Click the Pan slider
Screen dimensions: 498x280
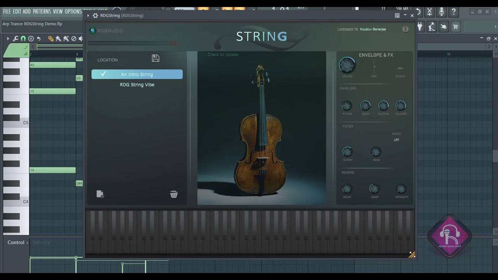tap(374, 67)
